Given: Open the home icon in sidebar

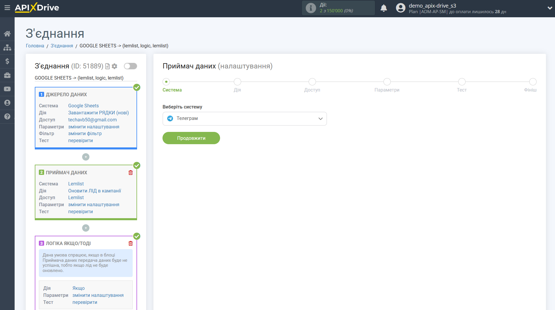Looking at the screenshot, I should tap(7, 34).
